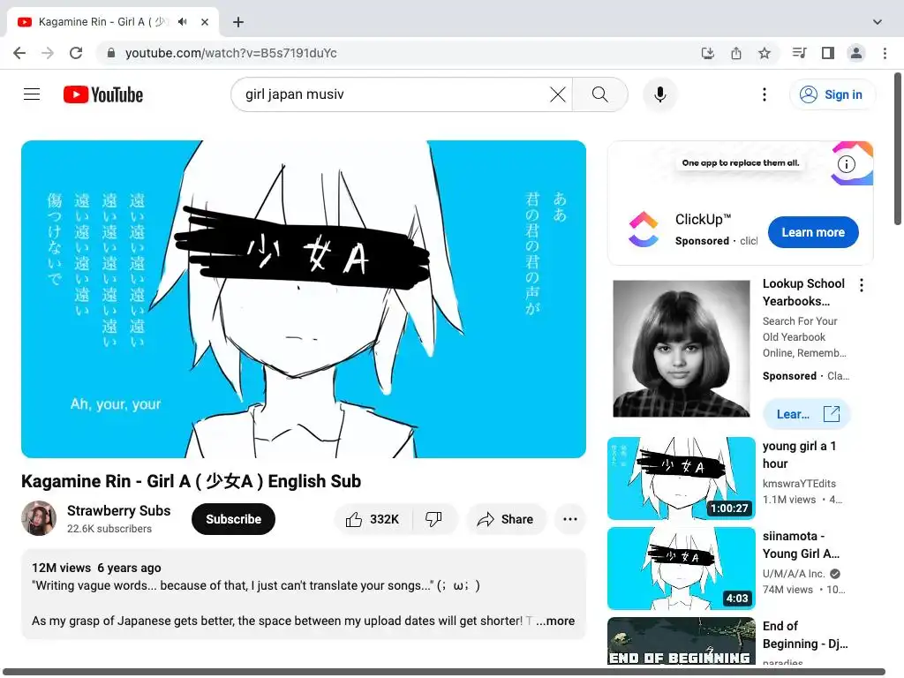The width and height of the screenshot is (904, 678).
Task: Open Strawberry Subs channel name link
Action: [x=119, y=511]
